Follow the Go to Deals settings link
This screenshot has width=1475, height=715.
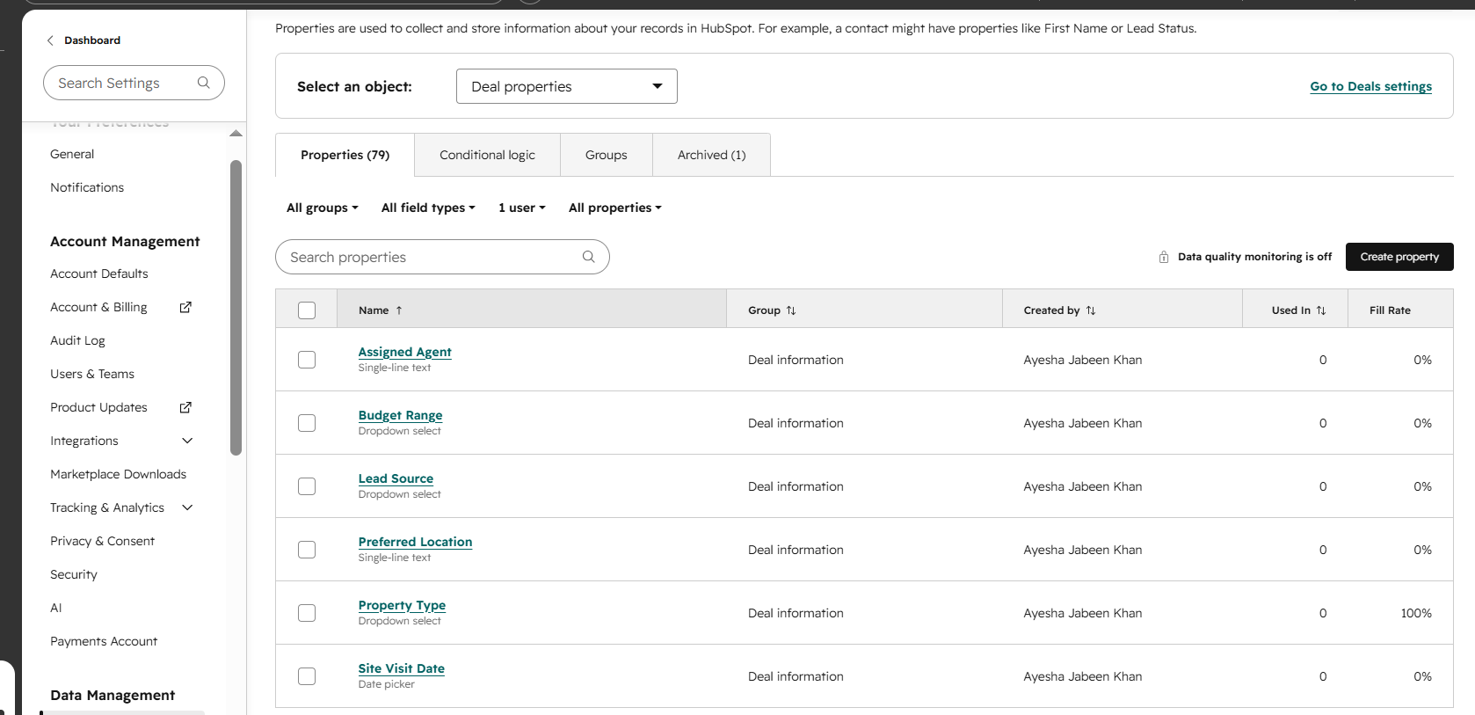1370,86
